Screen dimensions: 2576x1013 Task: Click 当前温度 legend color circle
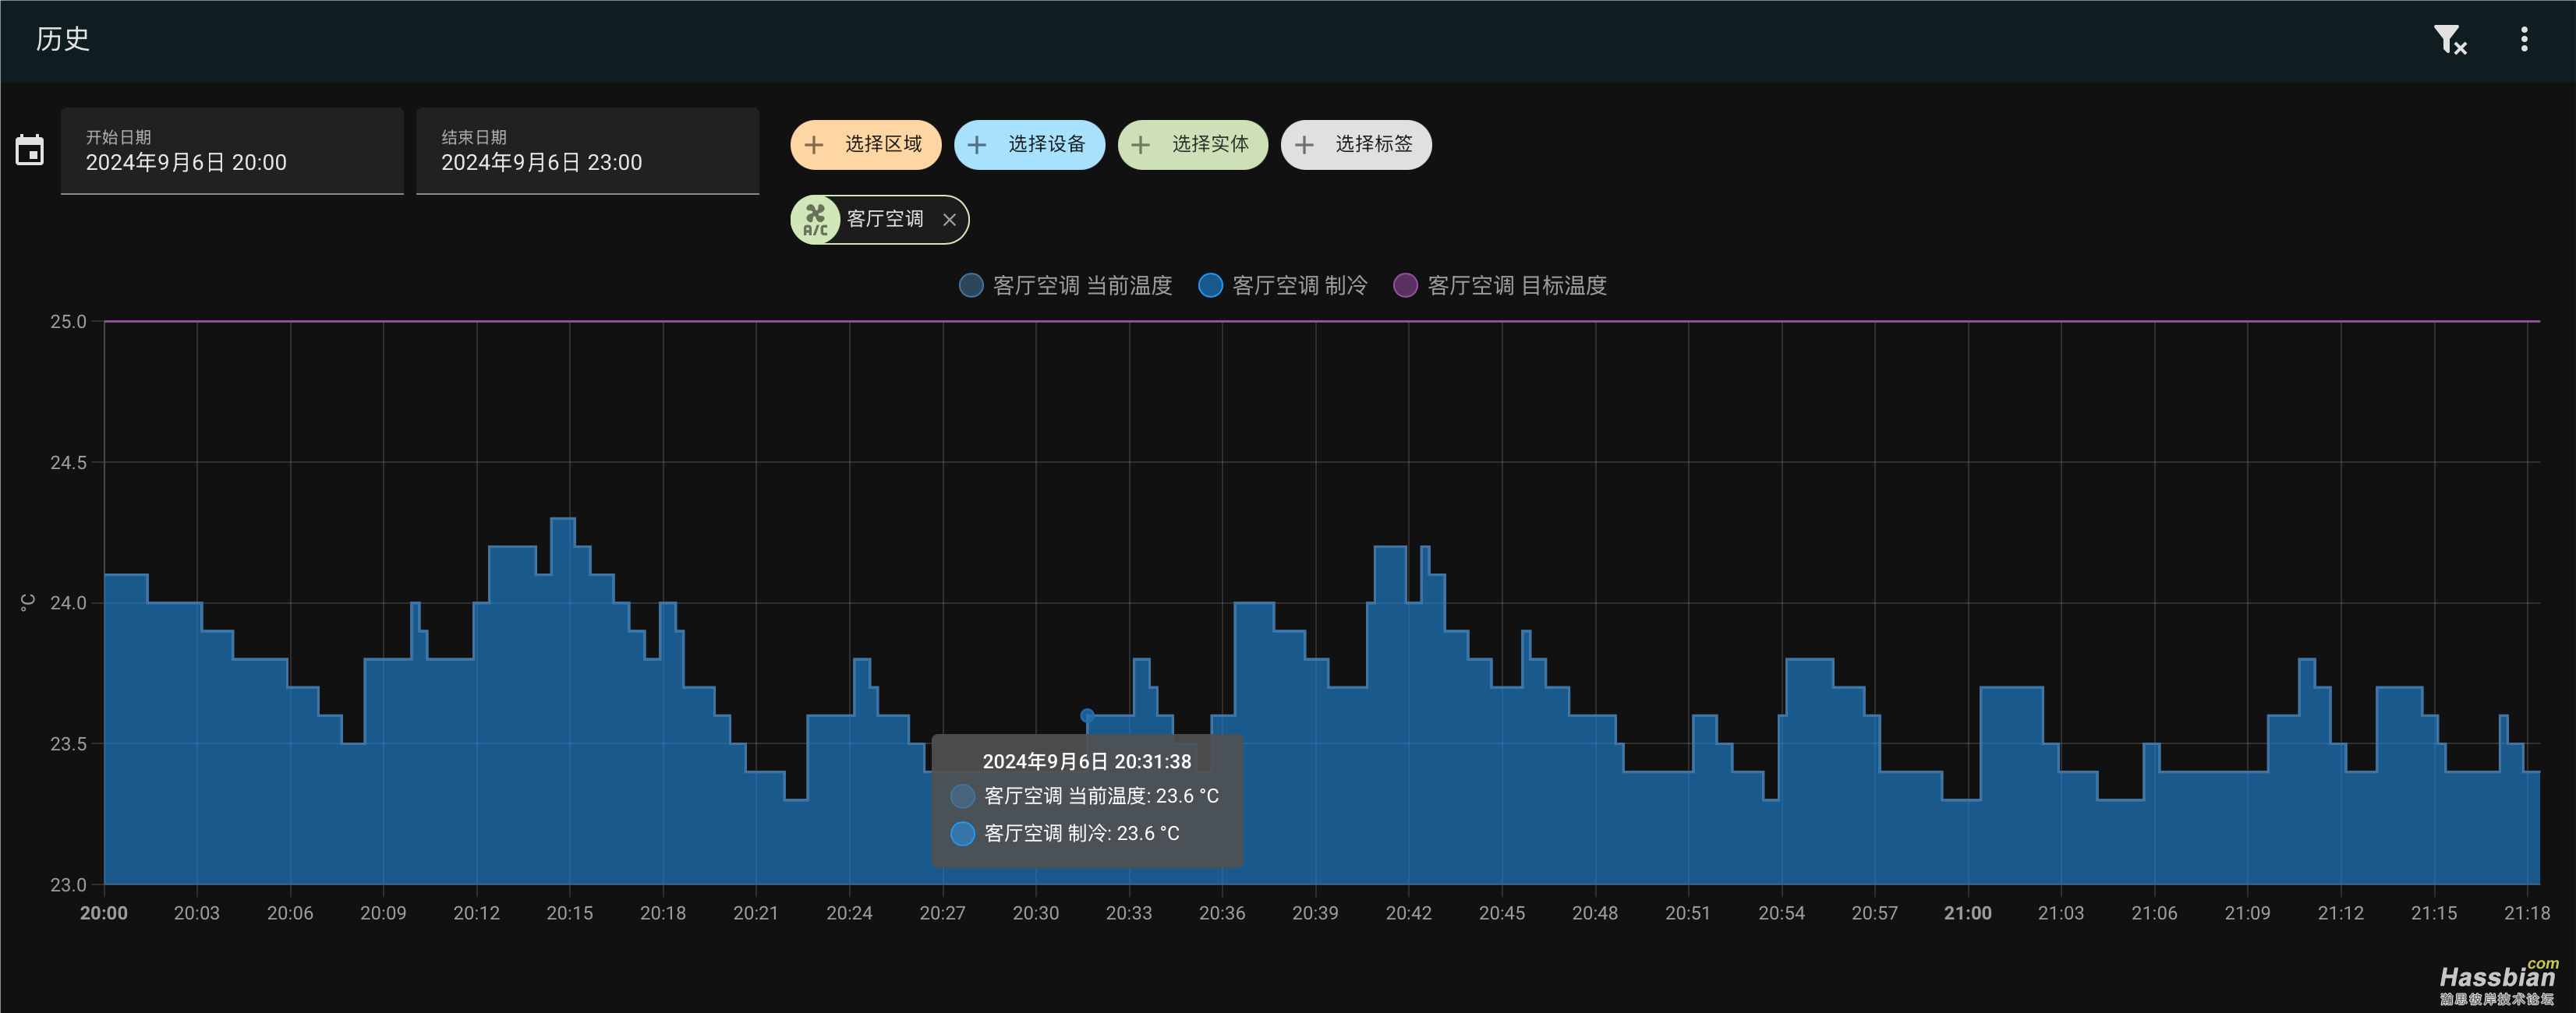click(x=971, y=286)
